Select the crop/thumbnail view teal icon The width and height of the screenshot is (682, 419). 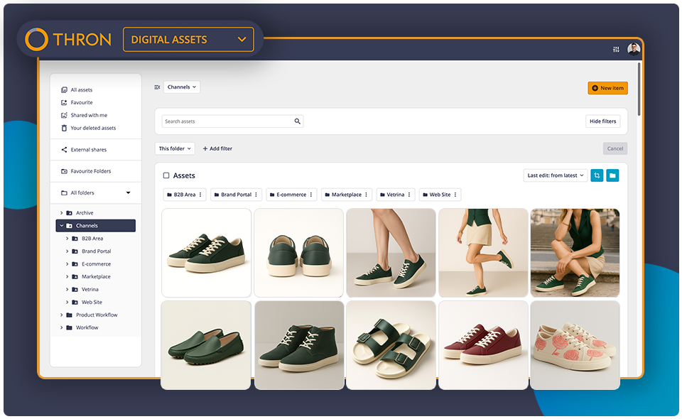pyautogui.click(x=597, y=175)
